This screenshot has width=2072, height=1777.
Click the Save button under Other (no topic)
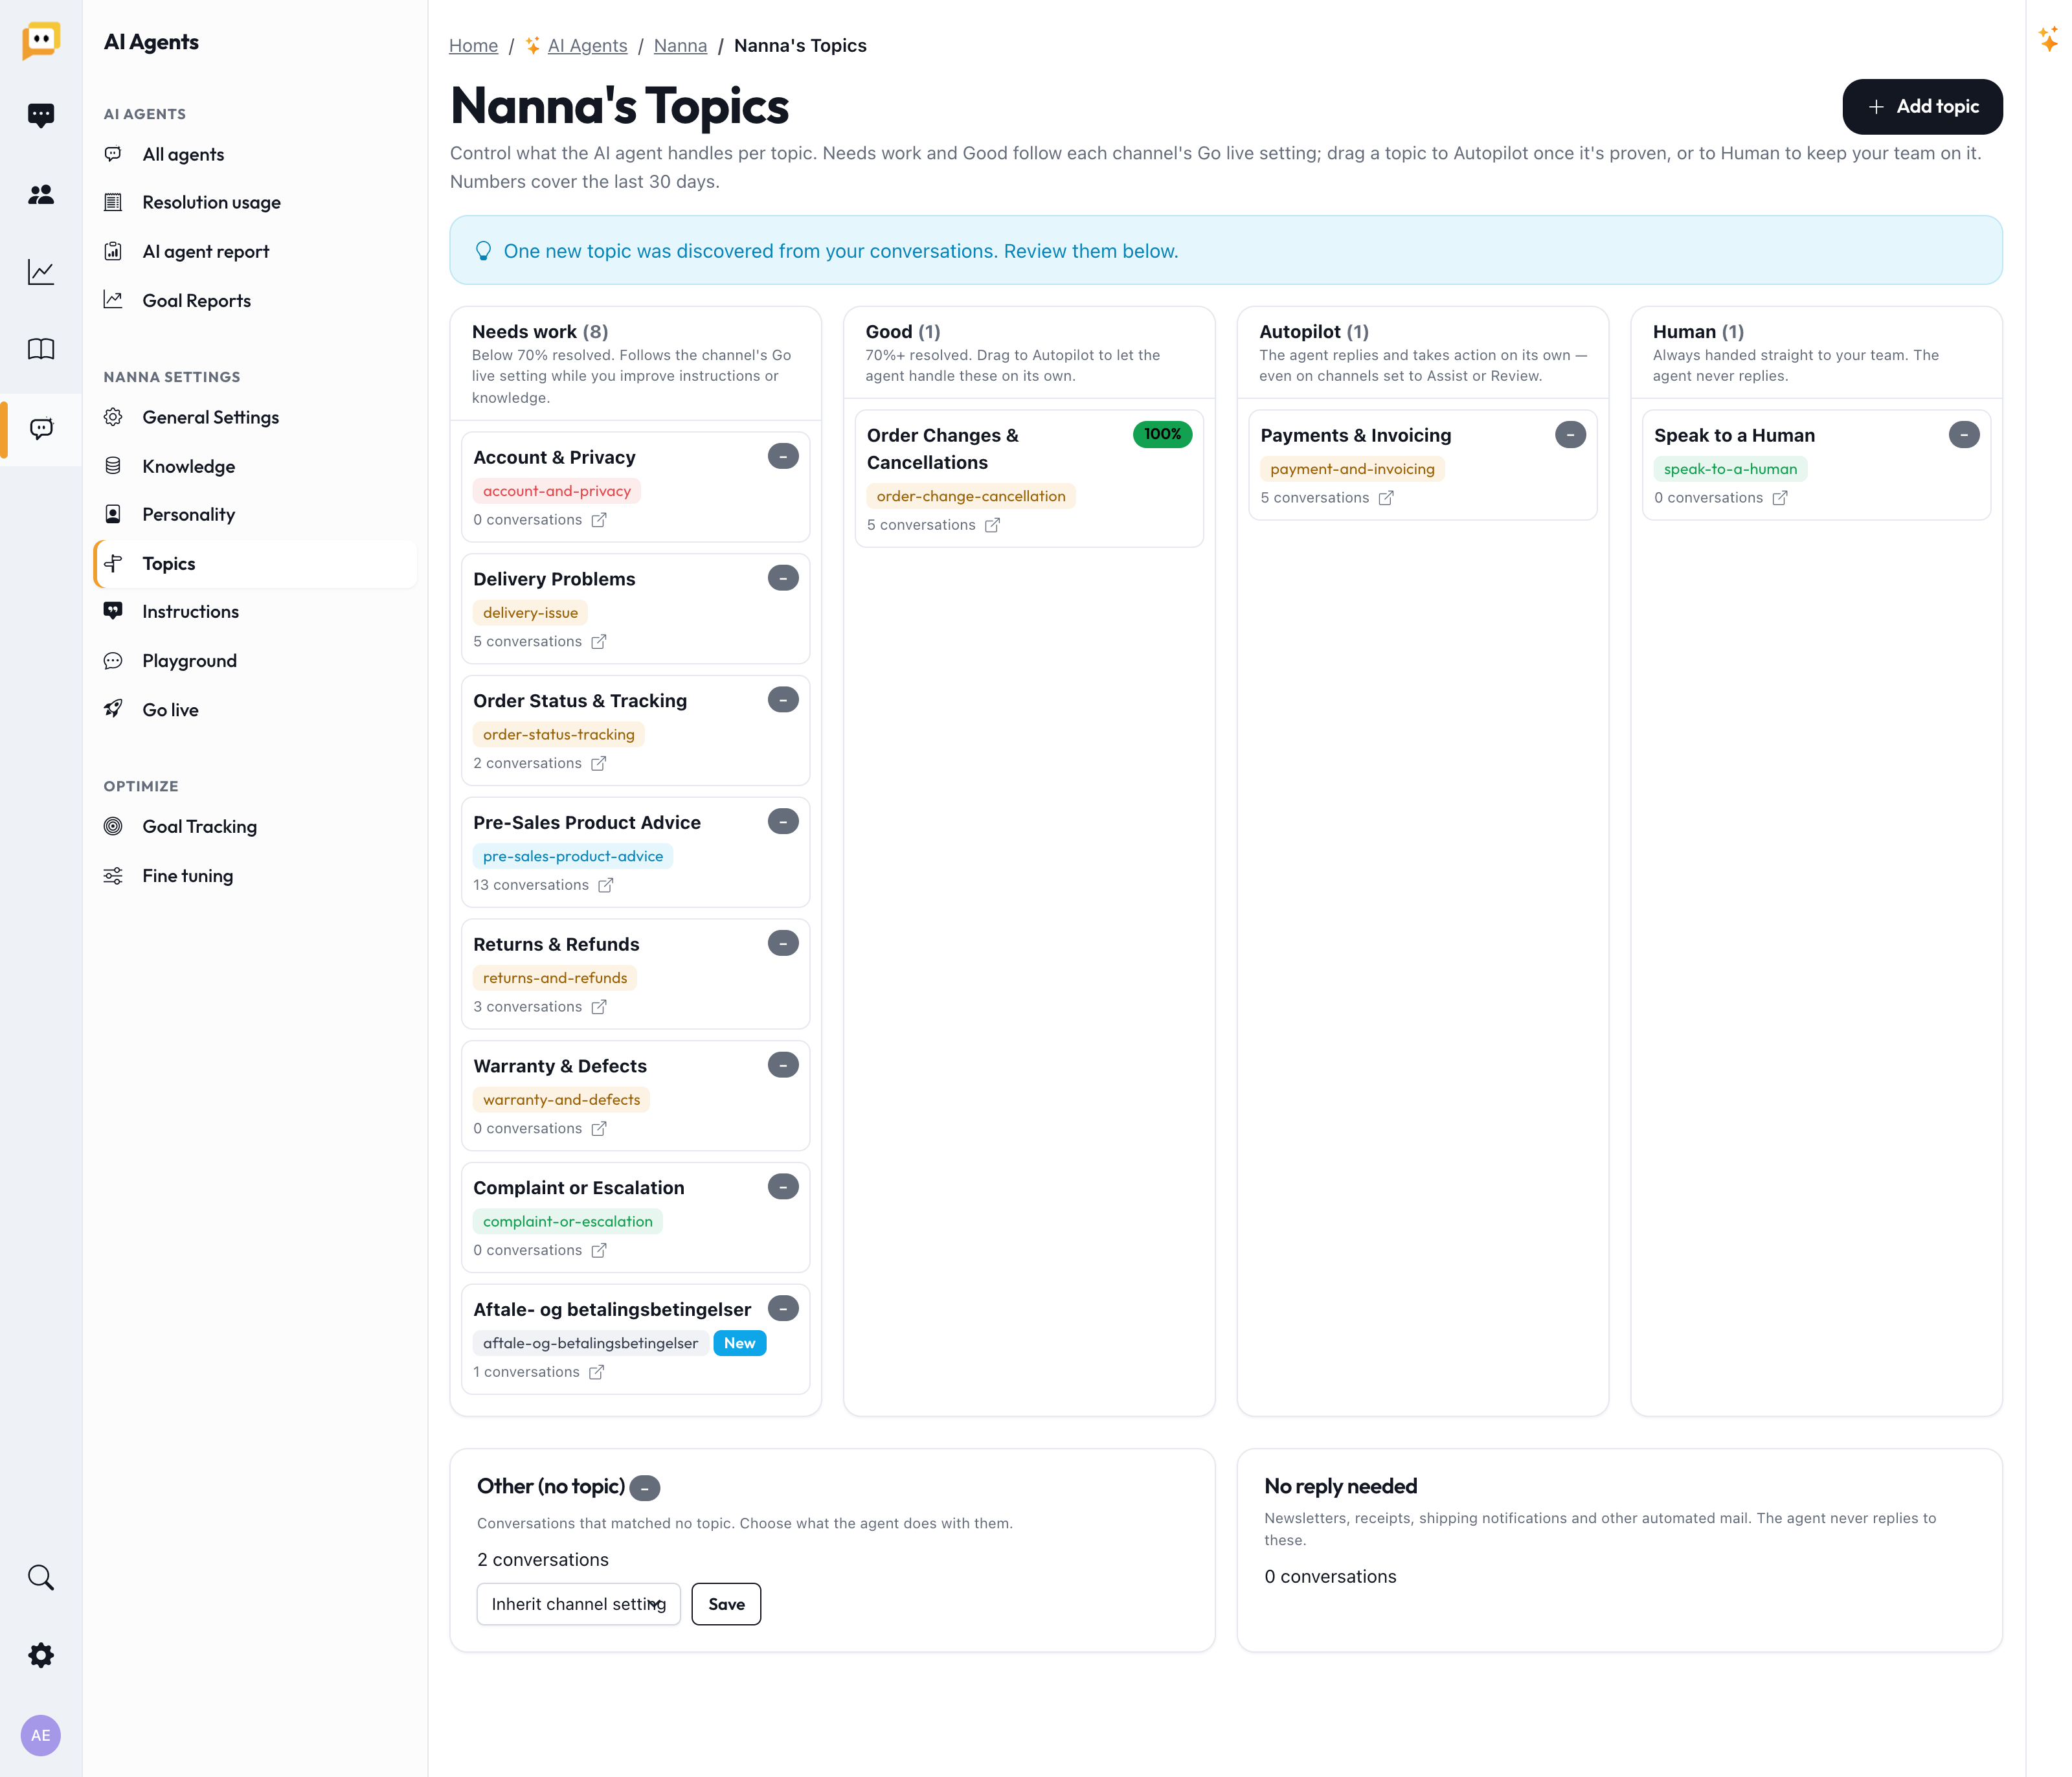click(726, 1604)
